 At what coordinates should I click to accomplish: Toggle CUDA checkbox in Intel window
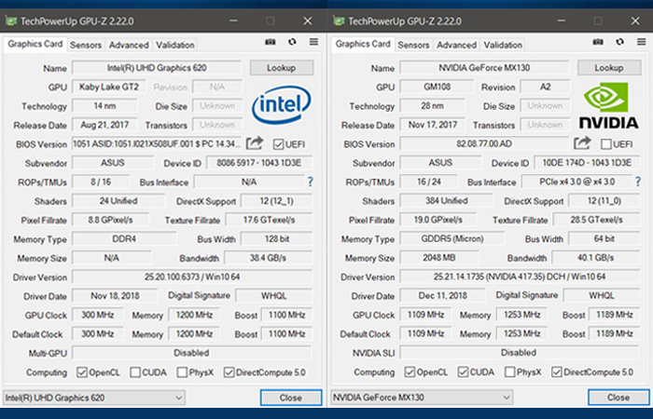click(135, 372)
